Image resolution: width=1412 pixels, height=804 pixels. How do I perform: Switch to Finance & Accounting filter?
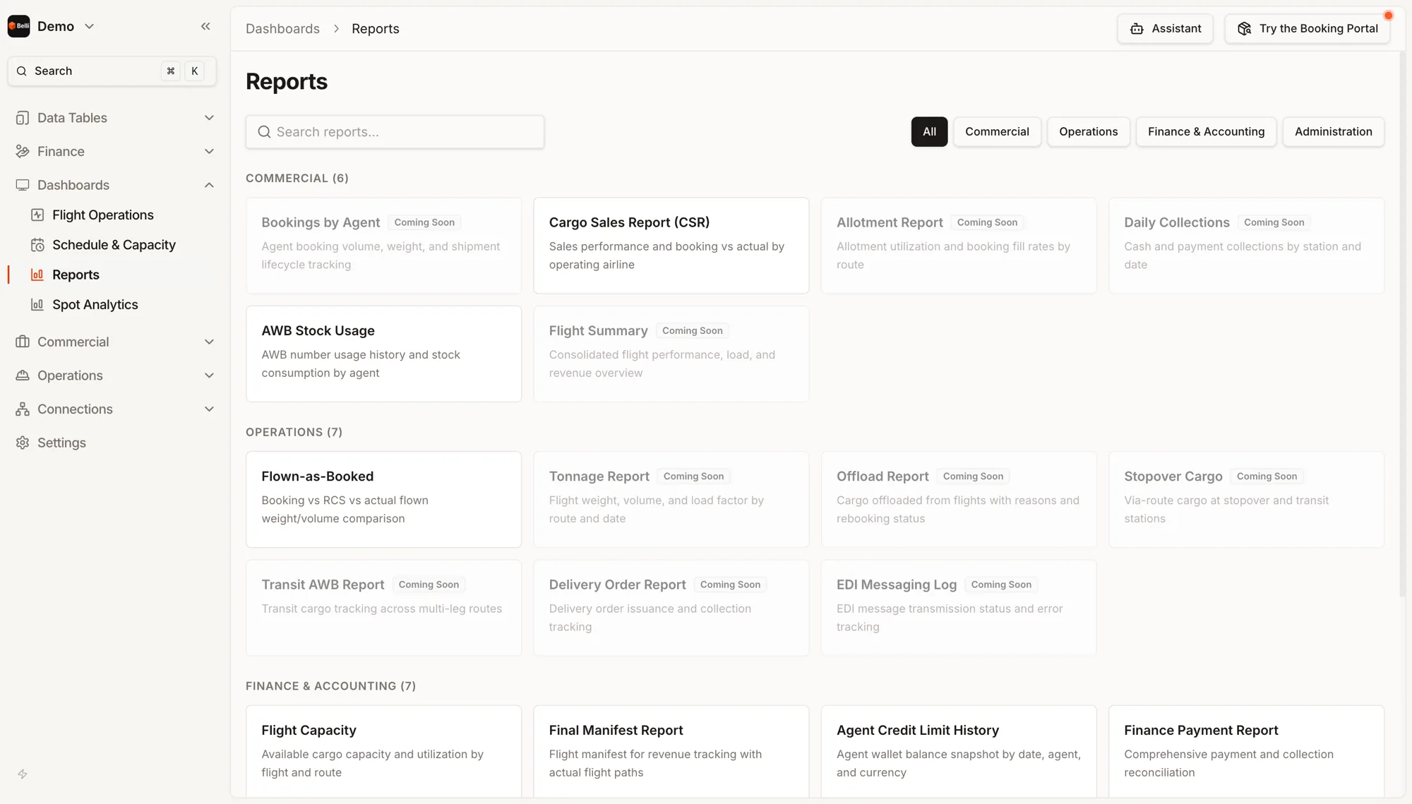[1206, 132]
